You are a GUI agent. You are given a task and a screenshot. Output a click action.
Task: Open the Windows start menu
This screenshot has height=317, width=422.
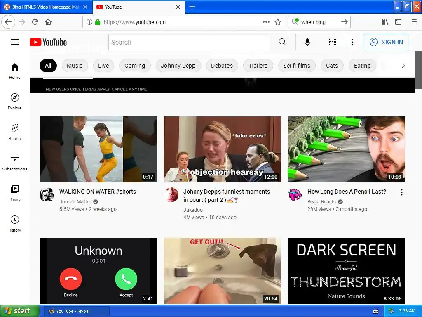click(x=19, y=311)
